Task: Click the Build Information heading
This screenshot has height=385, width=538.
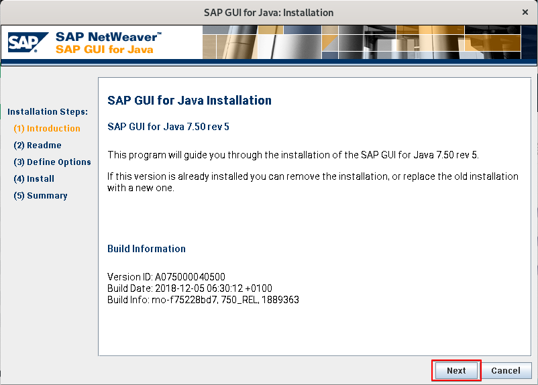Action: pyautogui.click(x=146, y=248)
